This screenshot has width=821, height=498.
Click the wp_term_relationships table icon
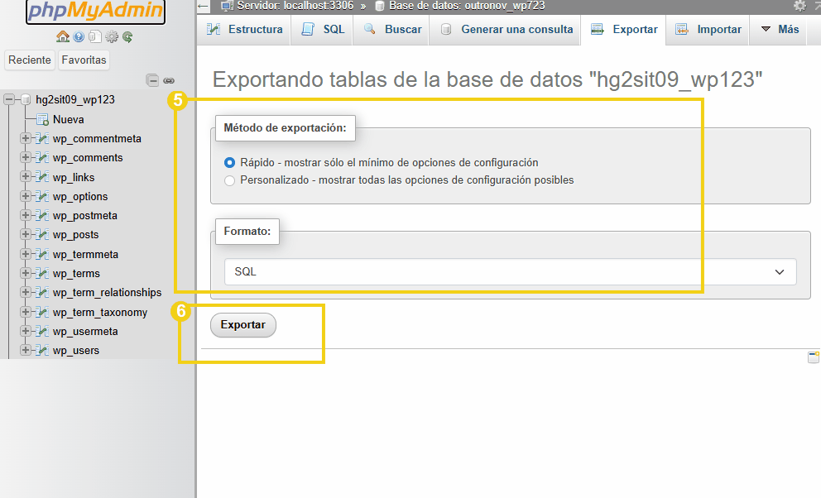point(42,292)
